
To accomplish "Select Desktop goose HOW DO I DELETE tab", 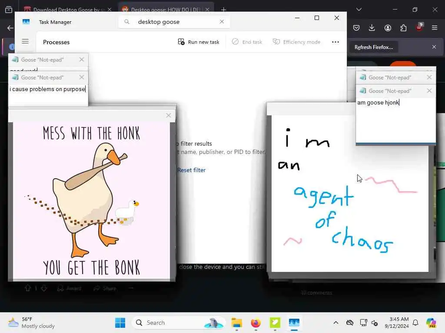I will 166,10.
